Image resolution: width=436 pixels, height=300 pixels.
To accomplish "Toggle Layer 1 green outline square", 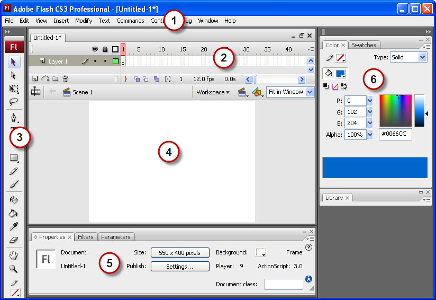I will point(115,61).
